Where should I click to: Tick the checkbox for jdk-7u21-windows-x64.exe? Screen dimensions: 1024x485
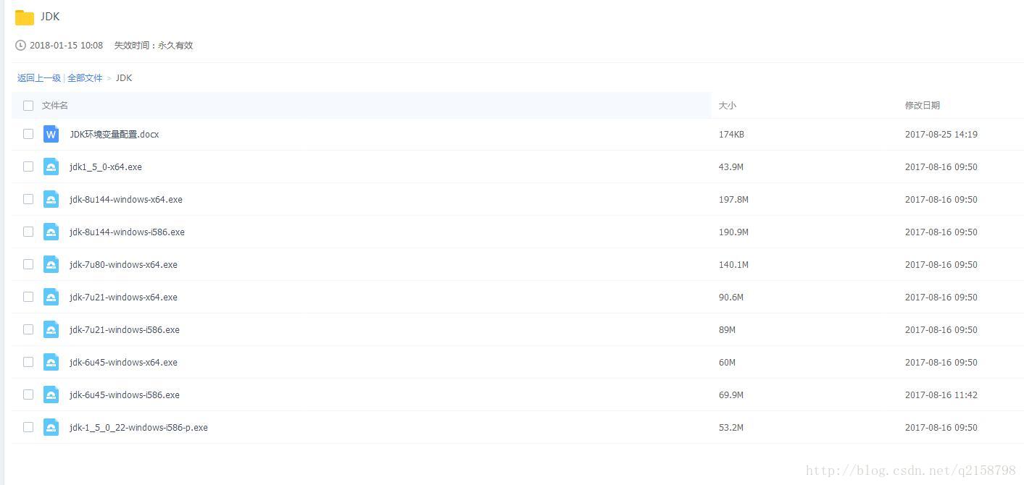(28, 297)
